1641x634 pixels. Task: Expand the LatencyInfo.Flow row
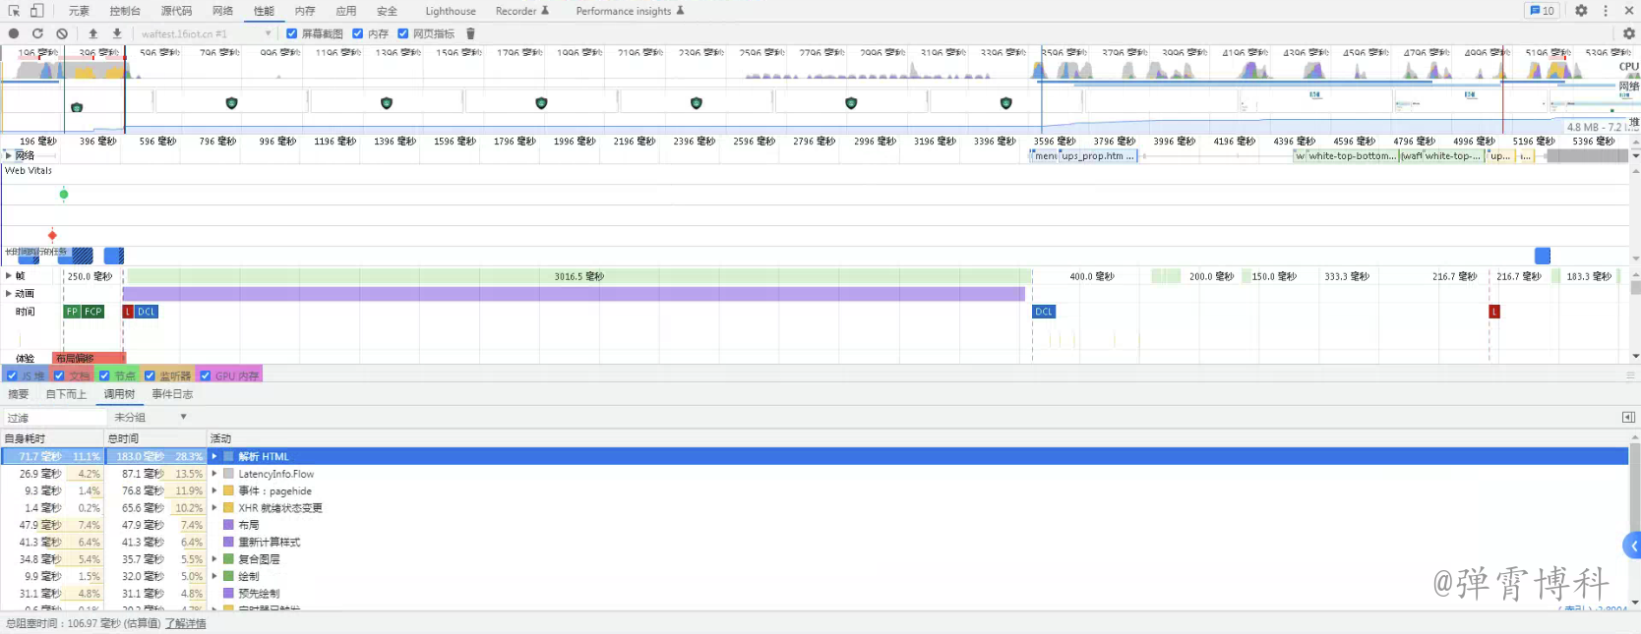click(214, 474)
